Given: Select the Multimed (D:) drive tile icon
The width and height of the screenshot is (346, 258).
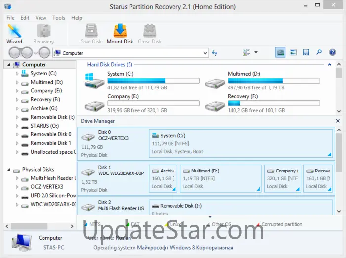Looking at the screenshot, I should point(215,84).
